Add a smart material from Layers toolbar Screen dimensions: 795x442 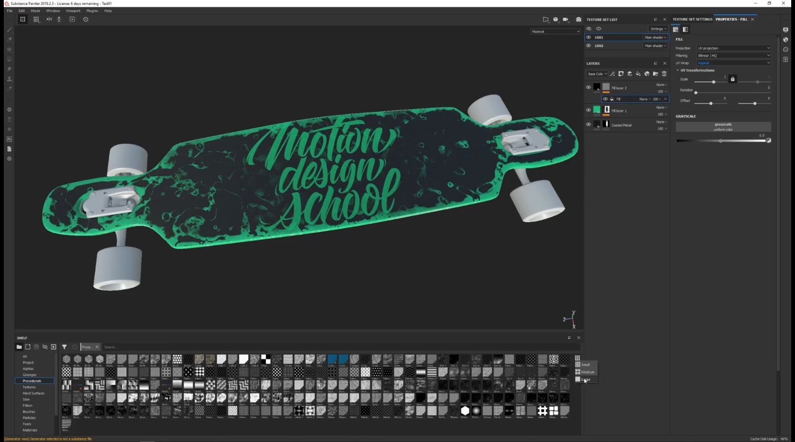(x=647, y=74)
